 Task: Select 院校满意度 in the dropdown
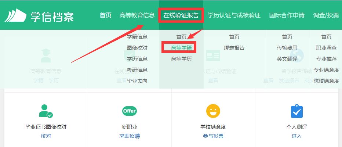pyautogui.click(x=326, y=81)
